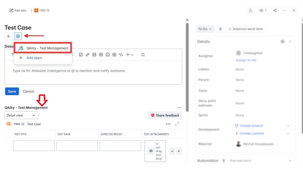Image resolution: width=303 pixels, height=170 pixels.
Task: Insert an image via the editor toolbar
Action: (x=94, y=55)
